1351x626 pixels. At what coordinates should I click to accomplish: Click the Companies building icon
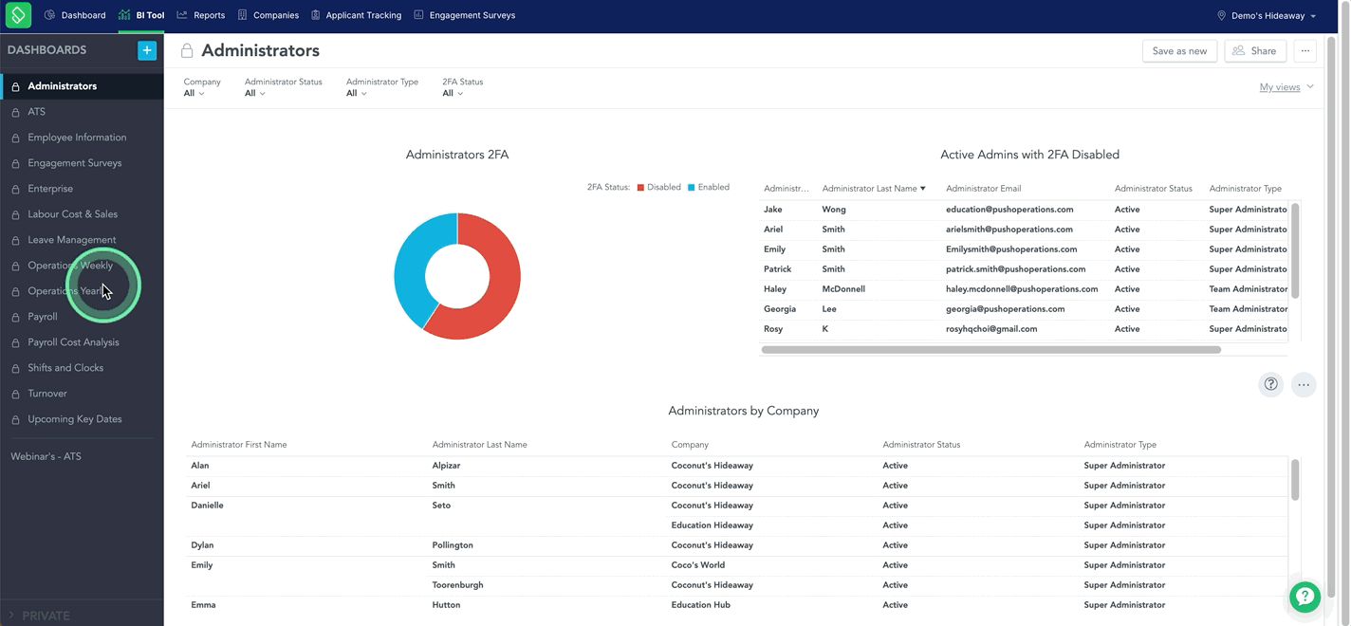242,15
